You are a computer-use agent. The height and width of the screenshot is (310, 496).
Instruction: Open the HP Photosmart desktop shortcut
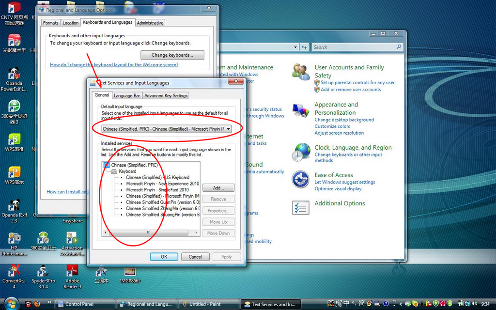click(14, 244)
